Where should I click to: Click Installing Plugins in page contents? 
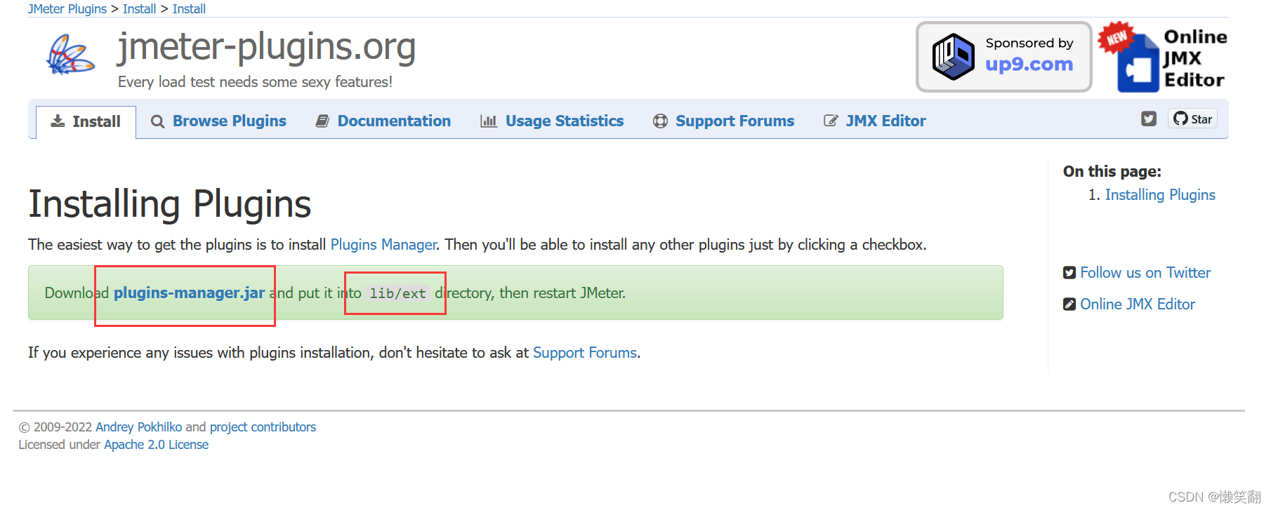pyautogui.click(x=1160, y=195)
